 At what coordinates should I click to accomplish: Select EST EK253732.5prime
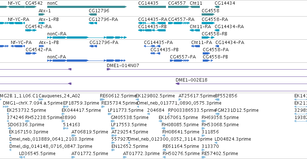pos(8,114)
